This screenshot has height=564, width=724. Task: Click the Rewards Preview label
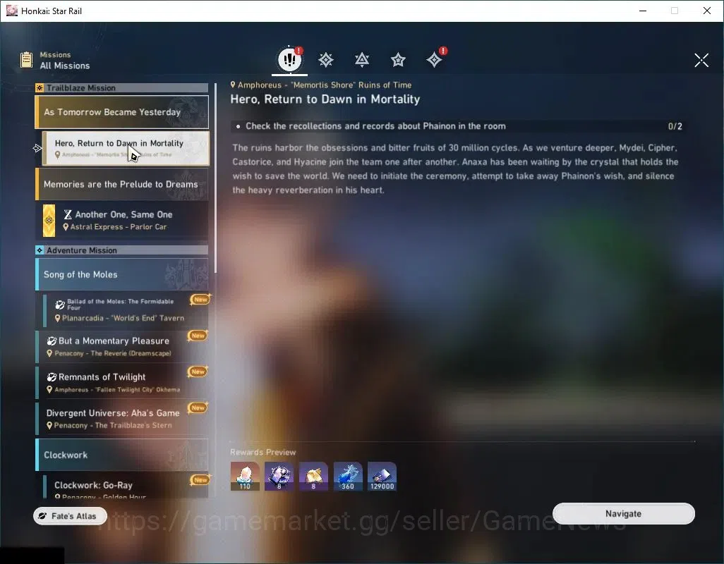tap(263, 452)
